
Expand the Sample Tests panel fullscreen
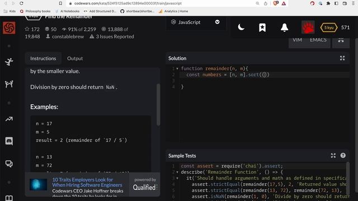click(x=333, y=156)
